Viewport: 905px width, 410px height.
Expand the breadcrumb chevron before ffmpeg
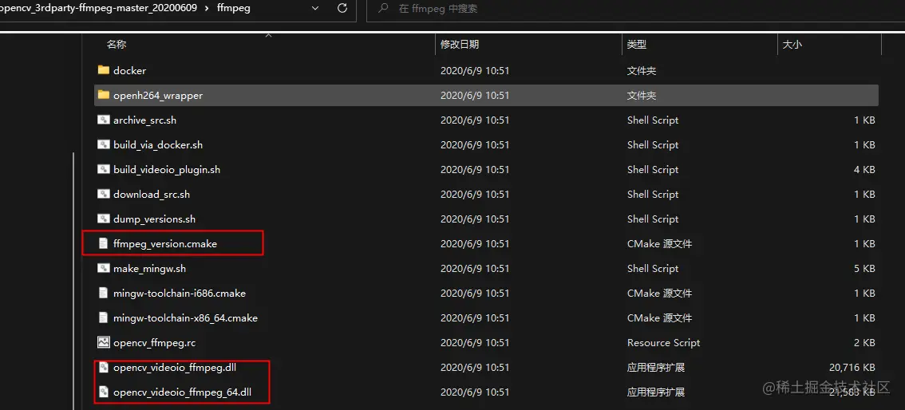(206, 9)
